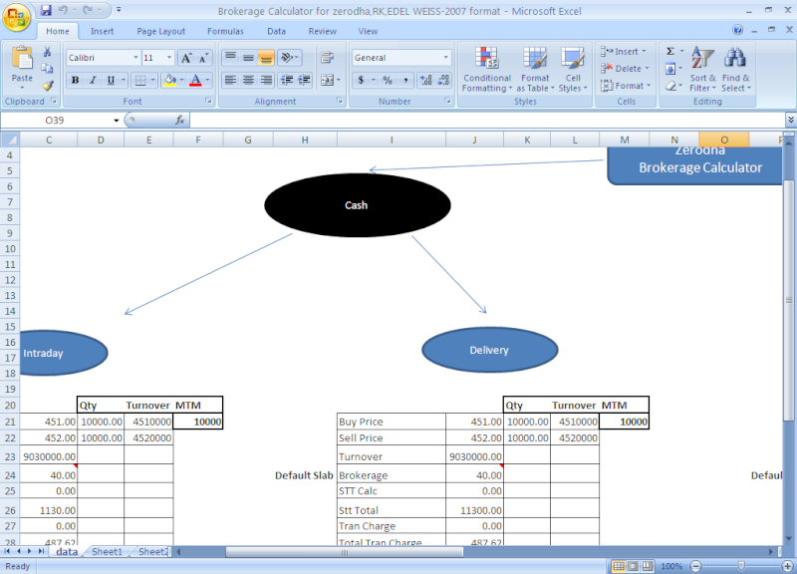The width and height of the screenshot is (797, 574).
Task: Set Middle Align vertical alignment
Action: coord(248,58)
